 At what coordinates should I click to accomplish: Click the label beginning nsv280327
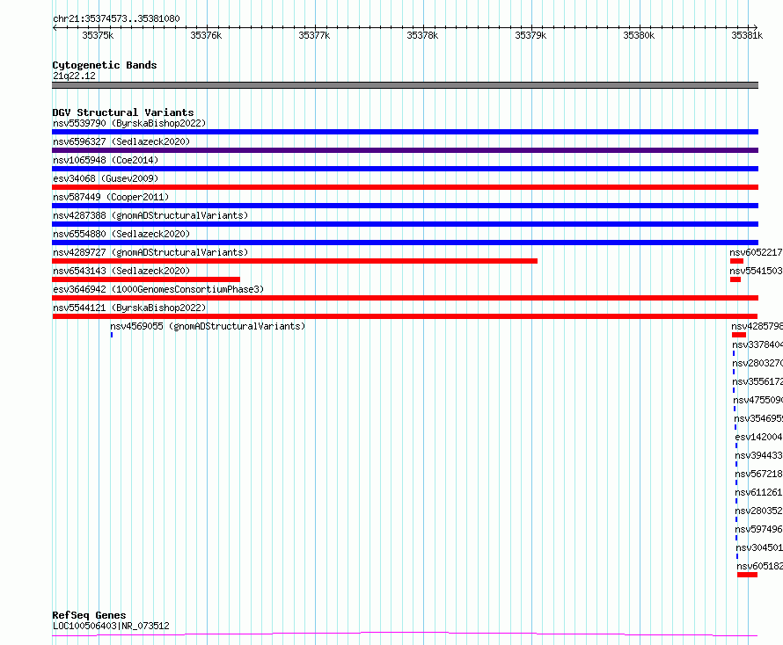(x=757, y=363)
